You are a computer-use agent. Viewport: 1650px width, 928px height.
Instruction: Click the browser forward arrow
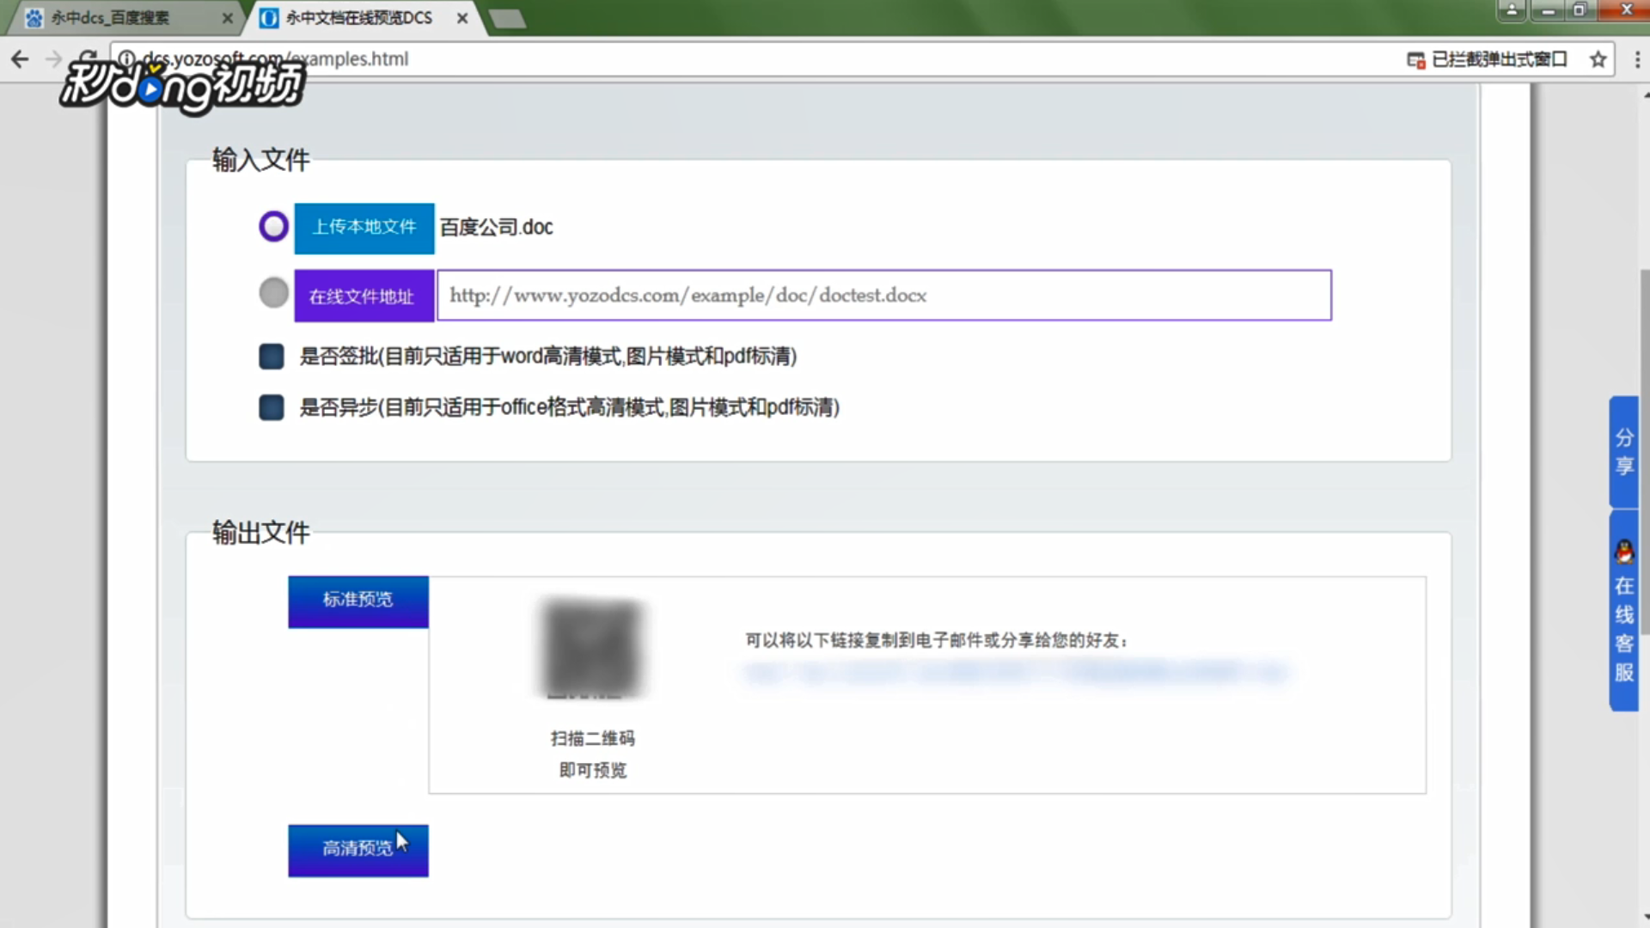click(53, 59)
